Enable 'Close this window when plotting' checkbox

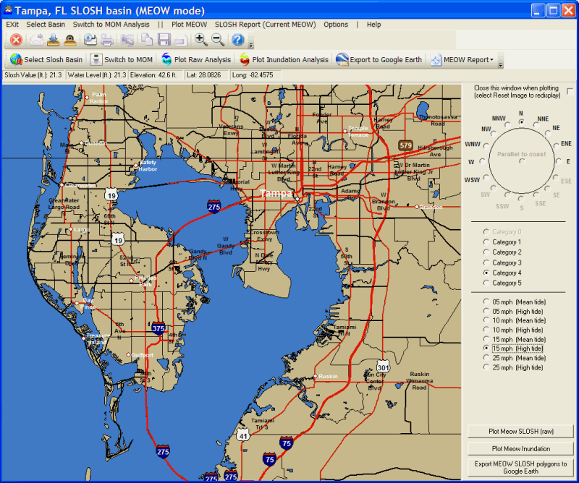click(570, 92)
